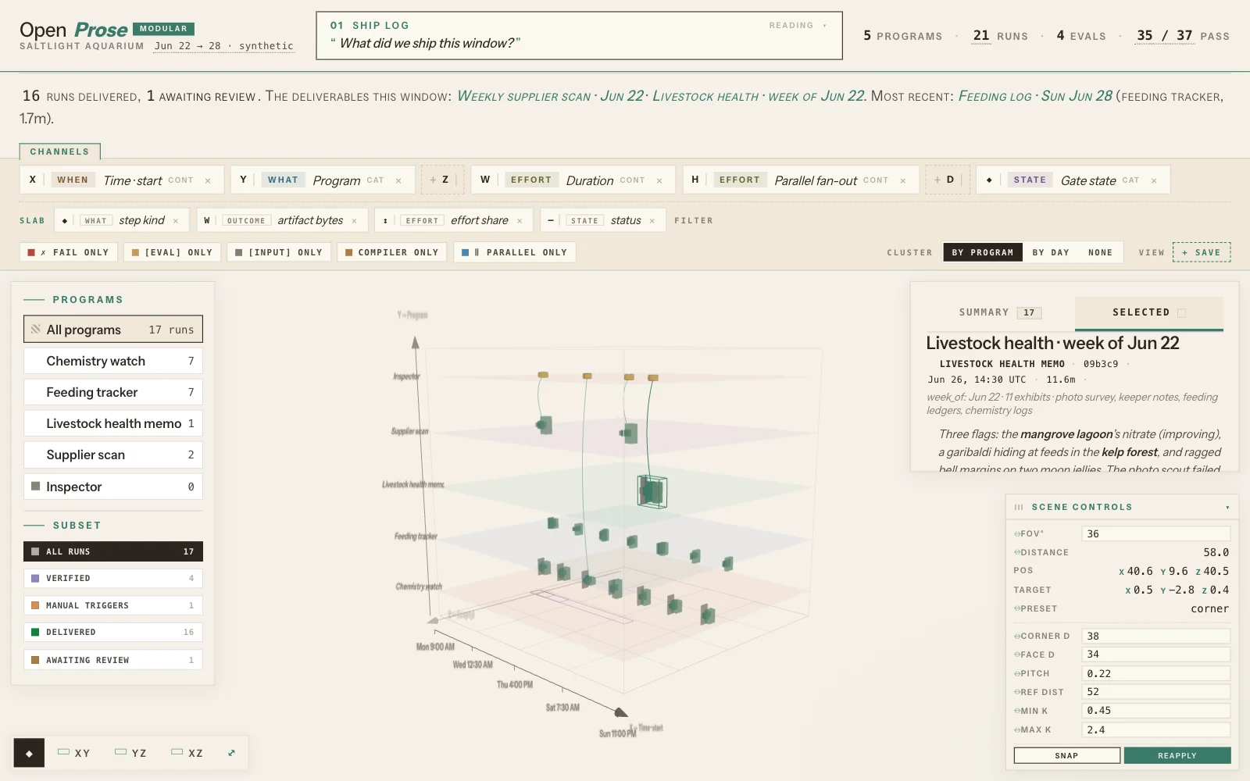This screenshot has width=1250, height=781.
Task: Toggle Fail only filter
Action: click(69, 252)
